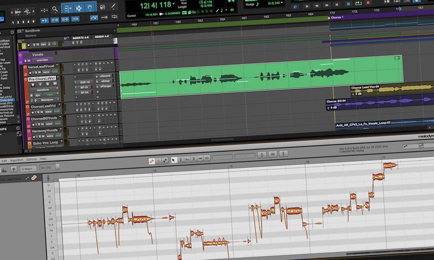This screenshot has height=260, width=434.
Task: Open Melodyne Edit menu
Action: pyautogui.click(x=4, y=161)
